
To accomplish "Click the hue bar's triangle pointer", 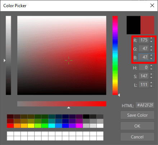I will click(x=119, y=95).
